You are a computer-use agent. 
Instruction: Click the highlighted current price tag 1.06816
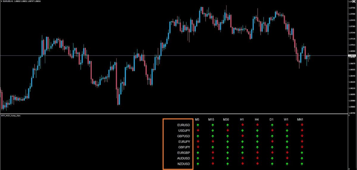[352, 55]
